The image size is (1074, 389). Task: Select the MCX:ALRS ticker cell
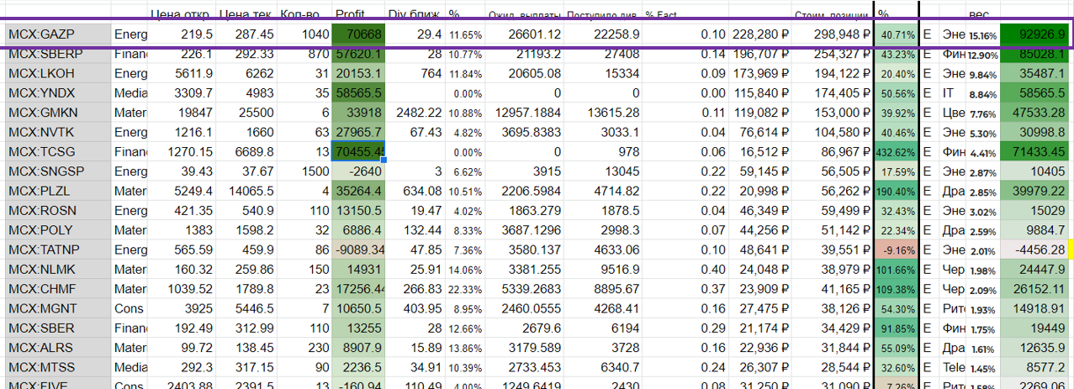(58, 346)
